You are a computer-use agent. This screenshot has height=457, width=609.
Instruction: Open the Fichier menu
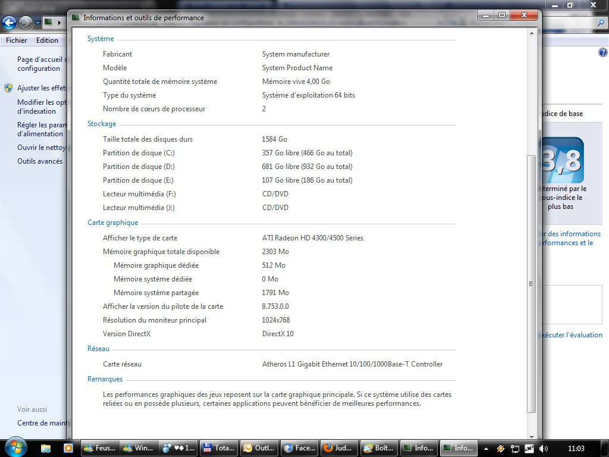tap(16, 40)
